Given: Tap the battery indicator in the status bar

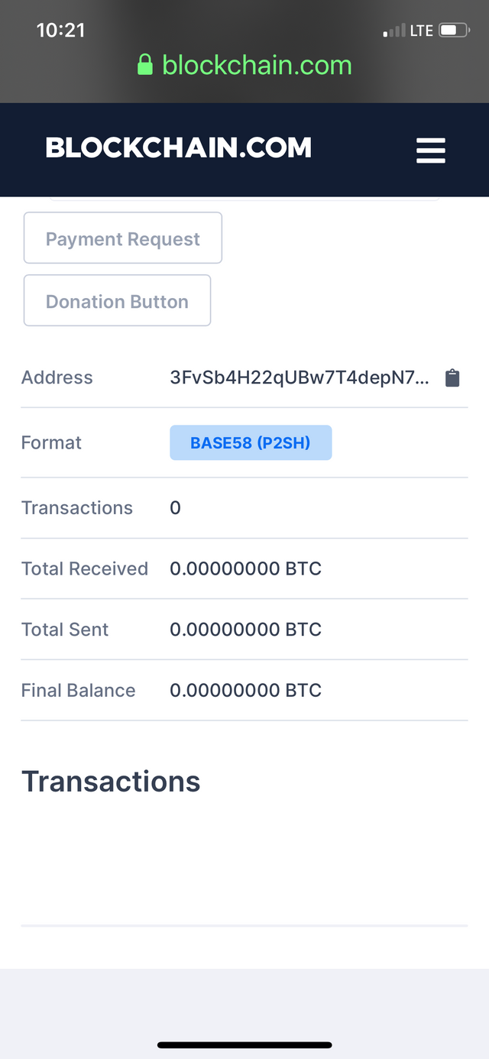Looking at the screenshot, I should (x=455, y=31).
